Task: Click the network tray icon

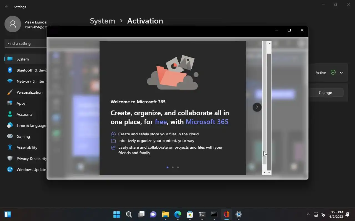Action: tap(316, 214)
